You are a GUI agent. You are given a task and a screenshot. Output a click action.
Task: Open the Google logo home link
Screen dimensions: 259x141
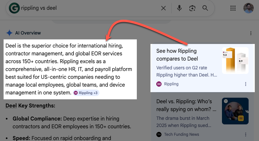tap(14, 8)
